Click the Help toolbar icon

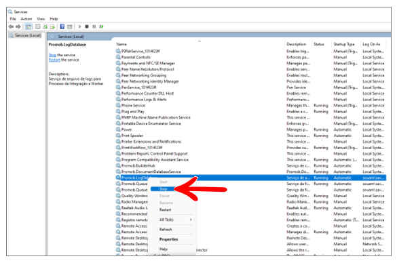[x=62, y=26]
